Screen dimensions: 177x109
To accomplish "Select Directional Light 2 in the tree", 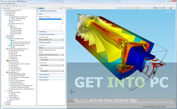I will (x=17, y=30).
